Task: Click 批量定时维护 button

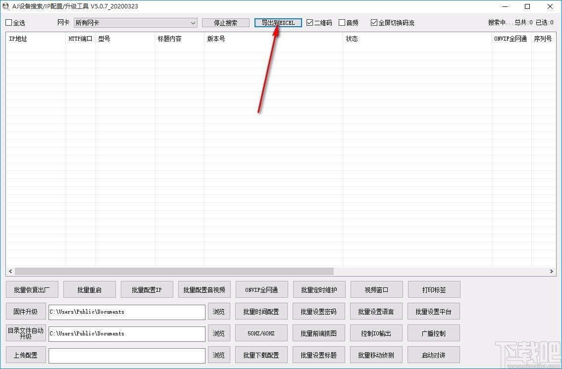Action: (319, 289)
